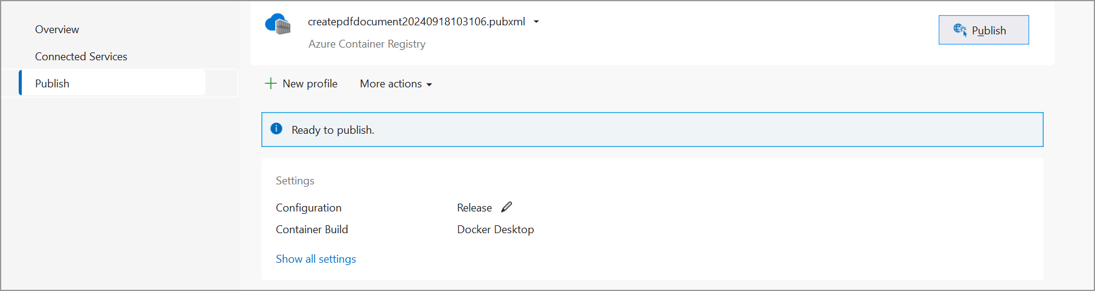Image resolution: width=1095 pixels, height=291 pixels.
Task: Click the pencil icon next to Release
Action: [x=506, y=207]
